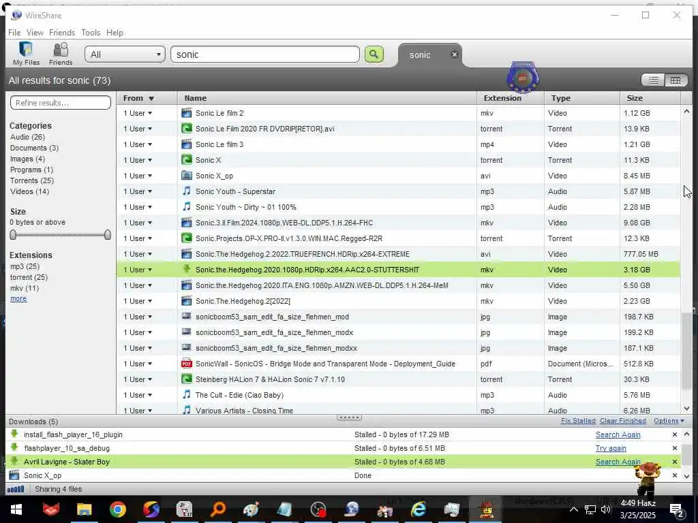Open Google Chrome from taskbar
The height and width of the screenshot is (523, 698).
point(117,509)
